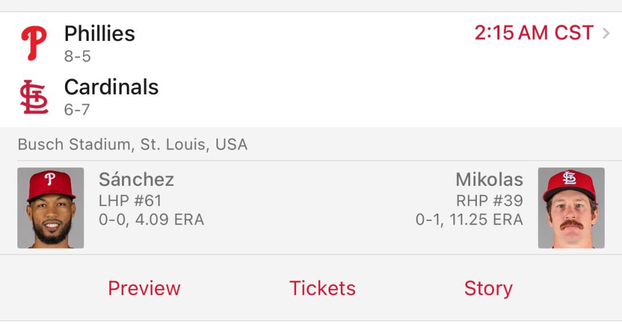Tap the 2:15 AM CST game time
This screenshot has width=622, height=324.
coord(534,33)
